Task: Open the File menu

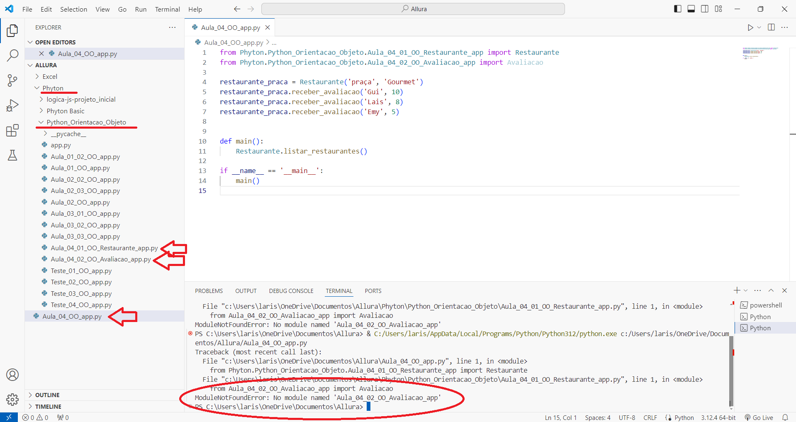Action: pyautogui.click(x=27, y=9)
